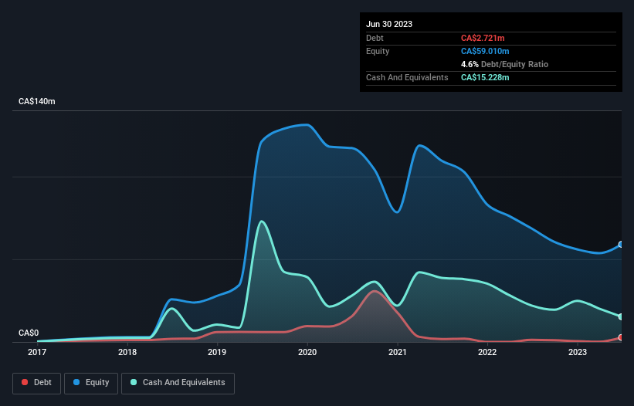
Task: Click the Cash endpoint marker on chart
Action: pyautogui.click(x=621, y=316)
